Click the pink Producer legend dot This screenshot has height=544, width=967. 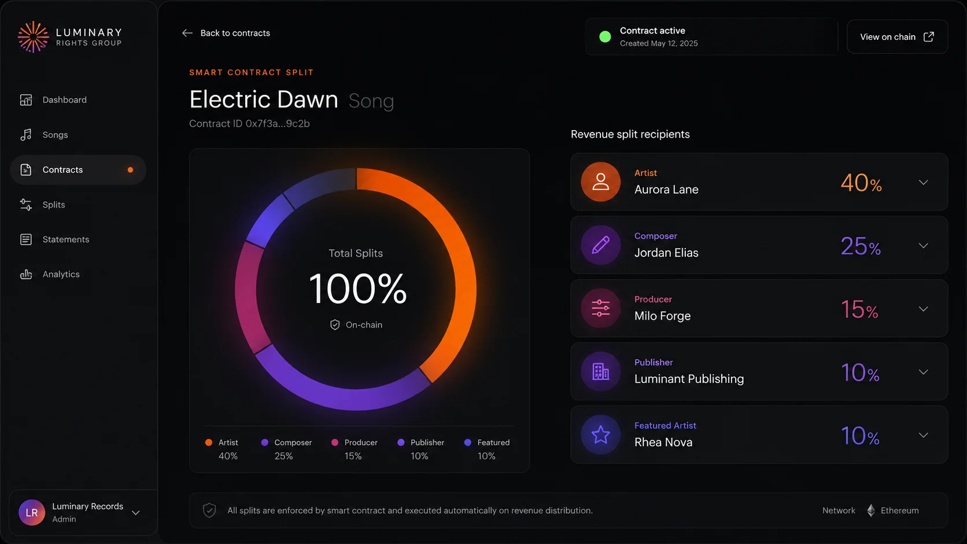click(x=335, y=442)
